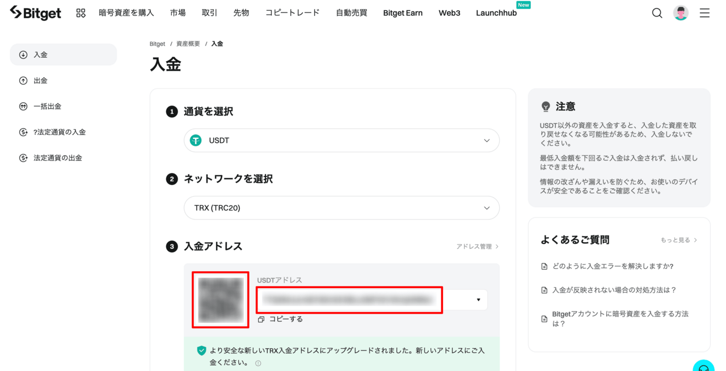Open FAQ 入金が反映されない場合の対処方法は?
The image size is (726, 371).
point(614,290)
